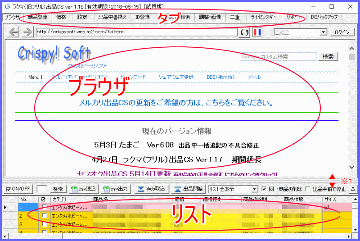Click 出品開始 to begin listing
Image resolution: width=360 pixels, height=241 pixels.
pyautogui.click(x=189, y=189)
